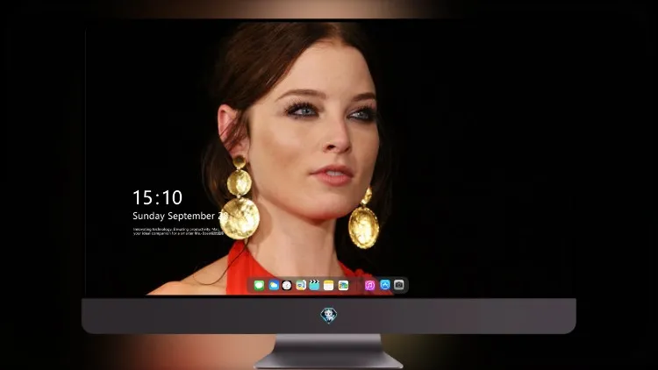Open the pink iTunes music app

(369, 285)
